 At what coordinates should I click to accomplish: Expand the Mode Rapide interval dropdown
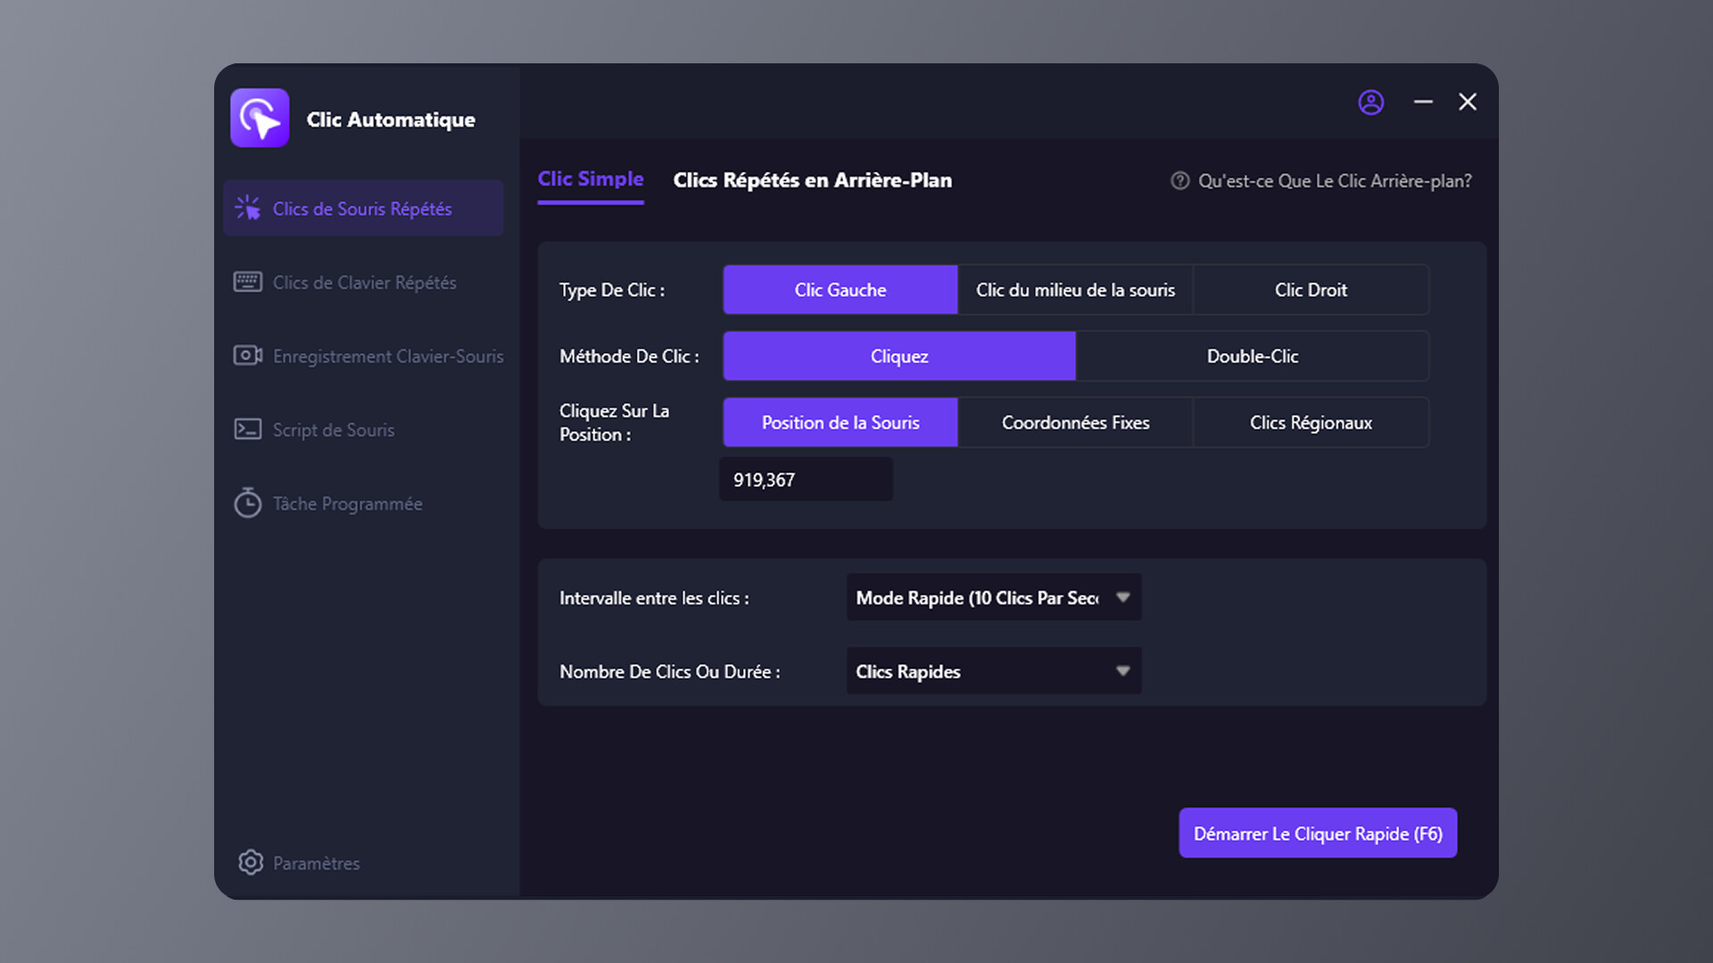tap(993, 597)
